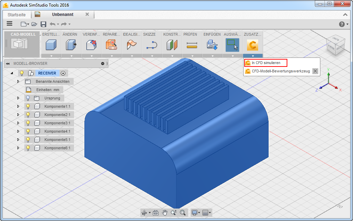Hide Komponente4:1 using its bulb
The width and height of the screenshot is (353, 221).
28,131
